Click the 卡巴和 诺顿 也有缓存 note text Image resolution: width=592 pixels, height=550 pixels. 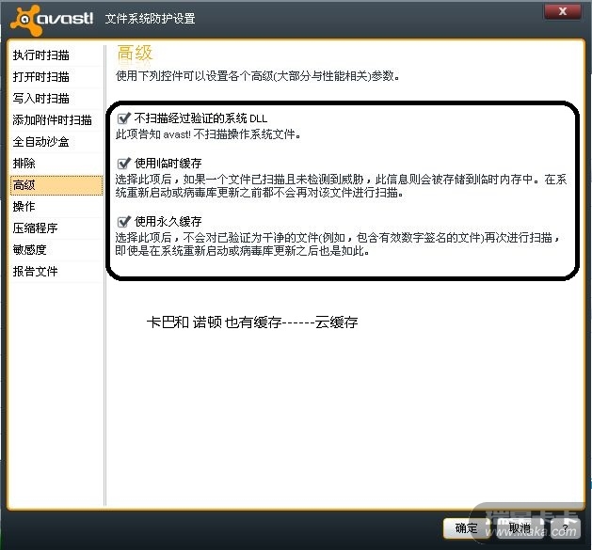252,322
